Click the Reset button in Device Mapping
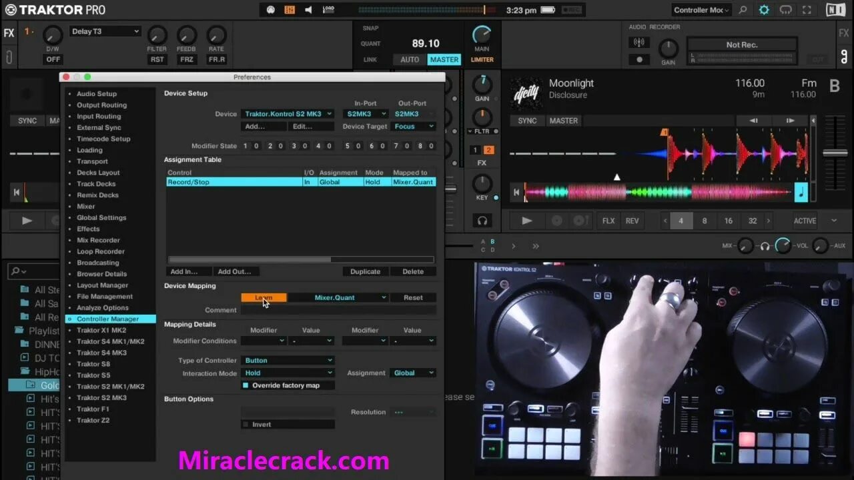 pos(413,297)
